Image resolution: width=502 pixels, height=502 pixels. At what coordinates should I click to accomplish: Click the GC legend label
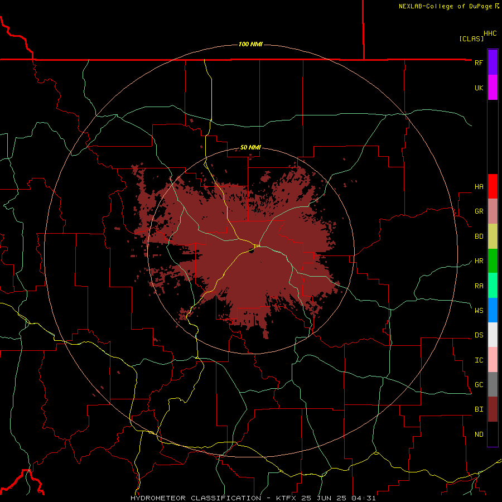(x=479, y=385)
